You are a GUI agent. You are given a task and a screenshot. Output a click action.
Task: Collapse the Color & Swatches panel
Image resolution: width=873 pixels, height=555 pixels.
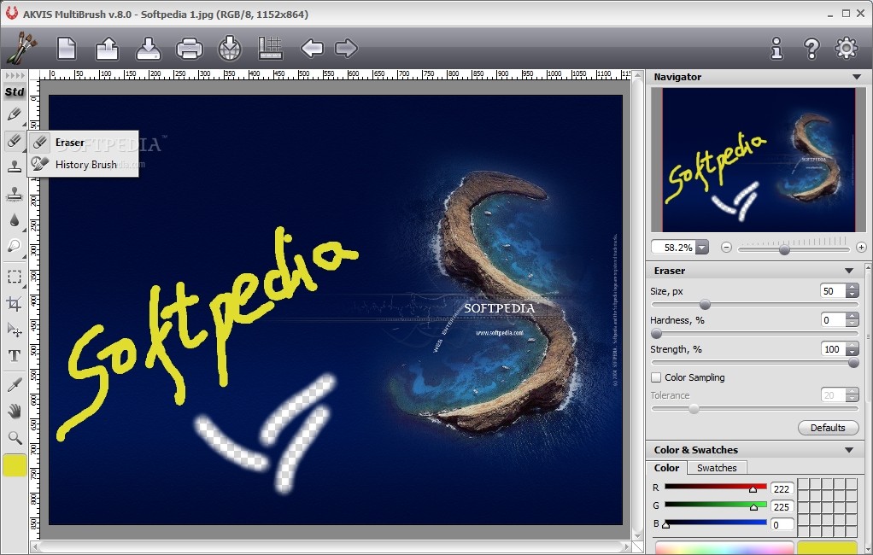coord(849,450)
